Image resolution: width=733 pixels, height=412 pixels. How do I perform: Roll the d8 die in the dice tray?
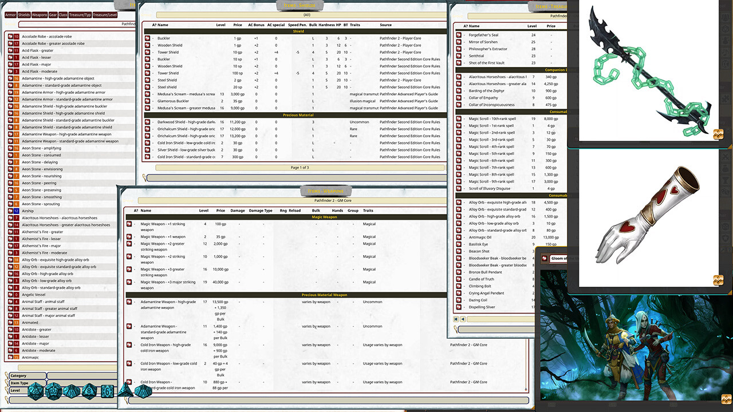[x=89, y=391]
